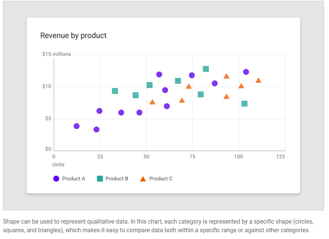
Task: Click the Product B teal square legend icon
Action: pos(100,179)
